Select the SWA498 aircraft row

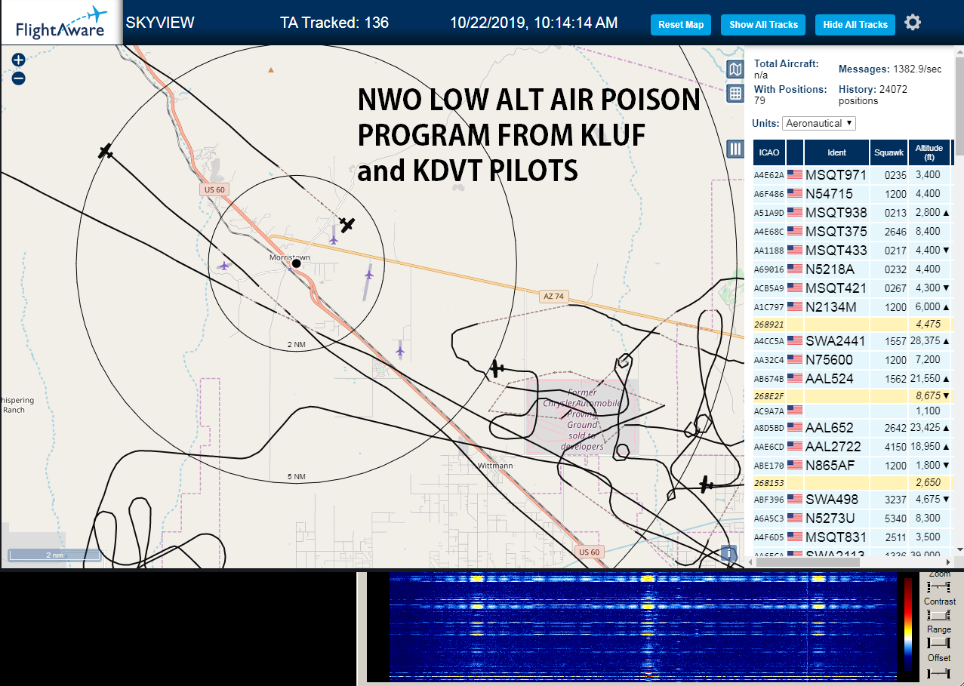click(x=853, y=500)
